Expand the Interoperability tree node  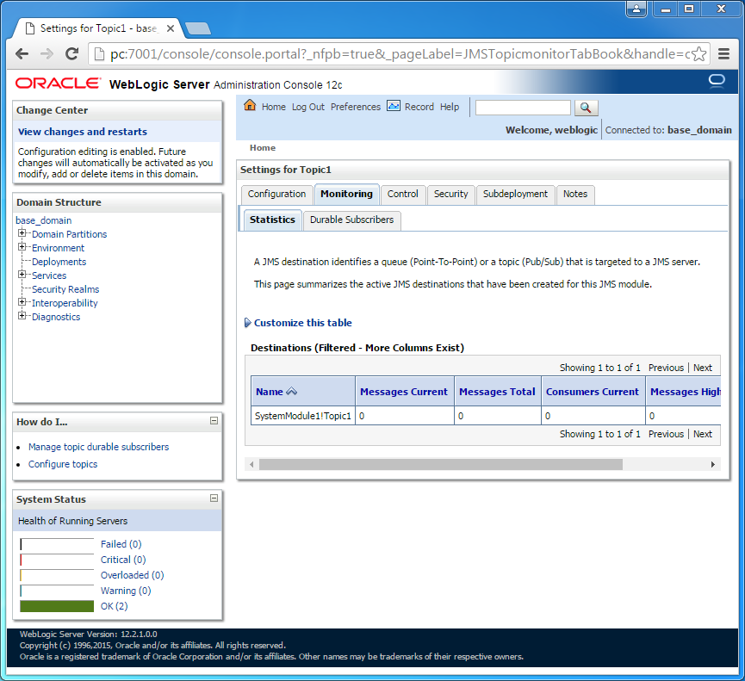coord(22,302)
